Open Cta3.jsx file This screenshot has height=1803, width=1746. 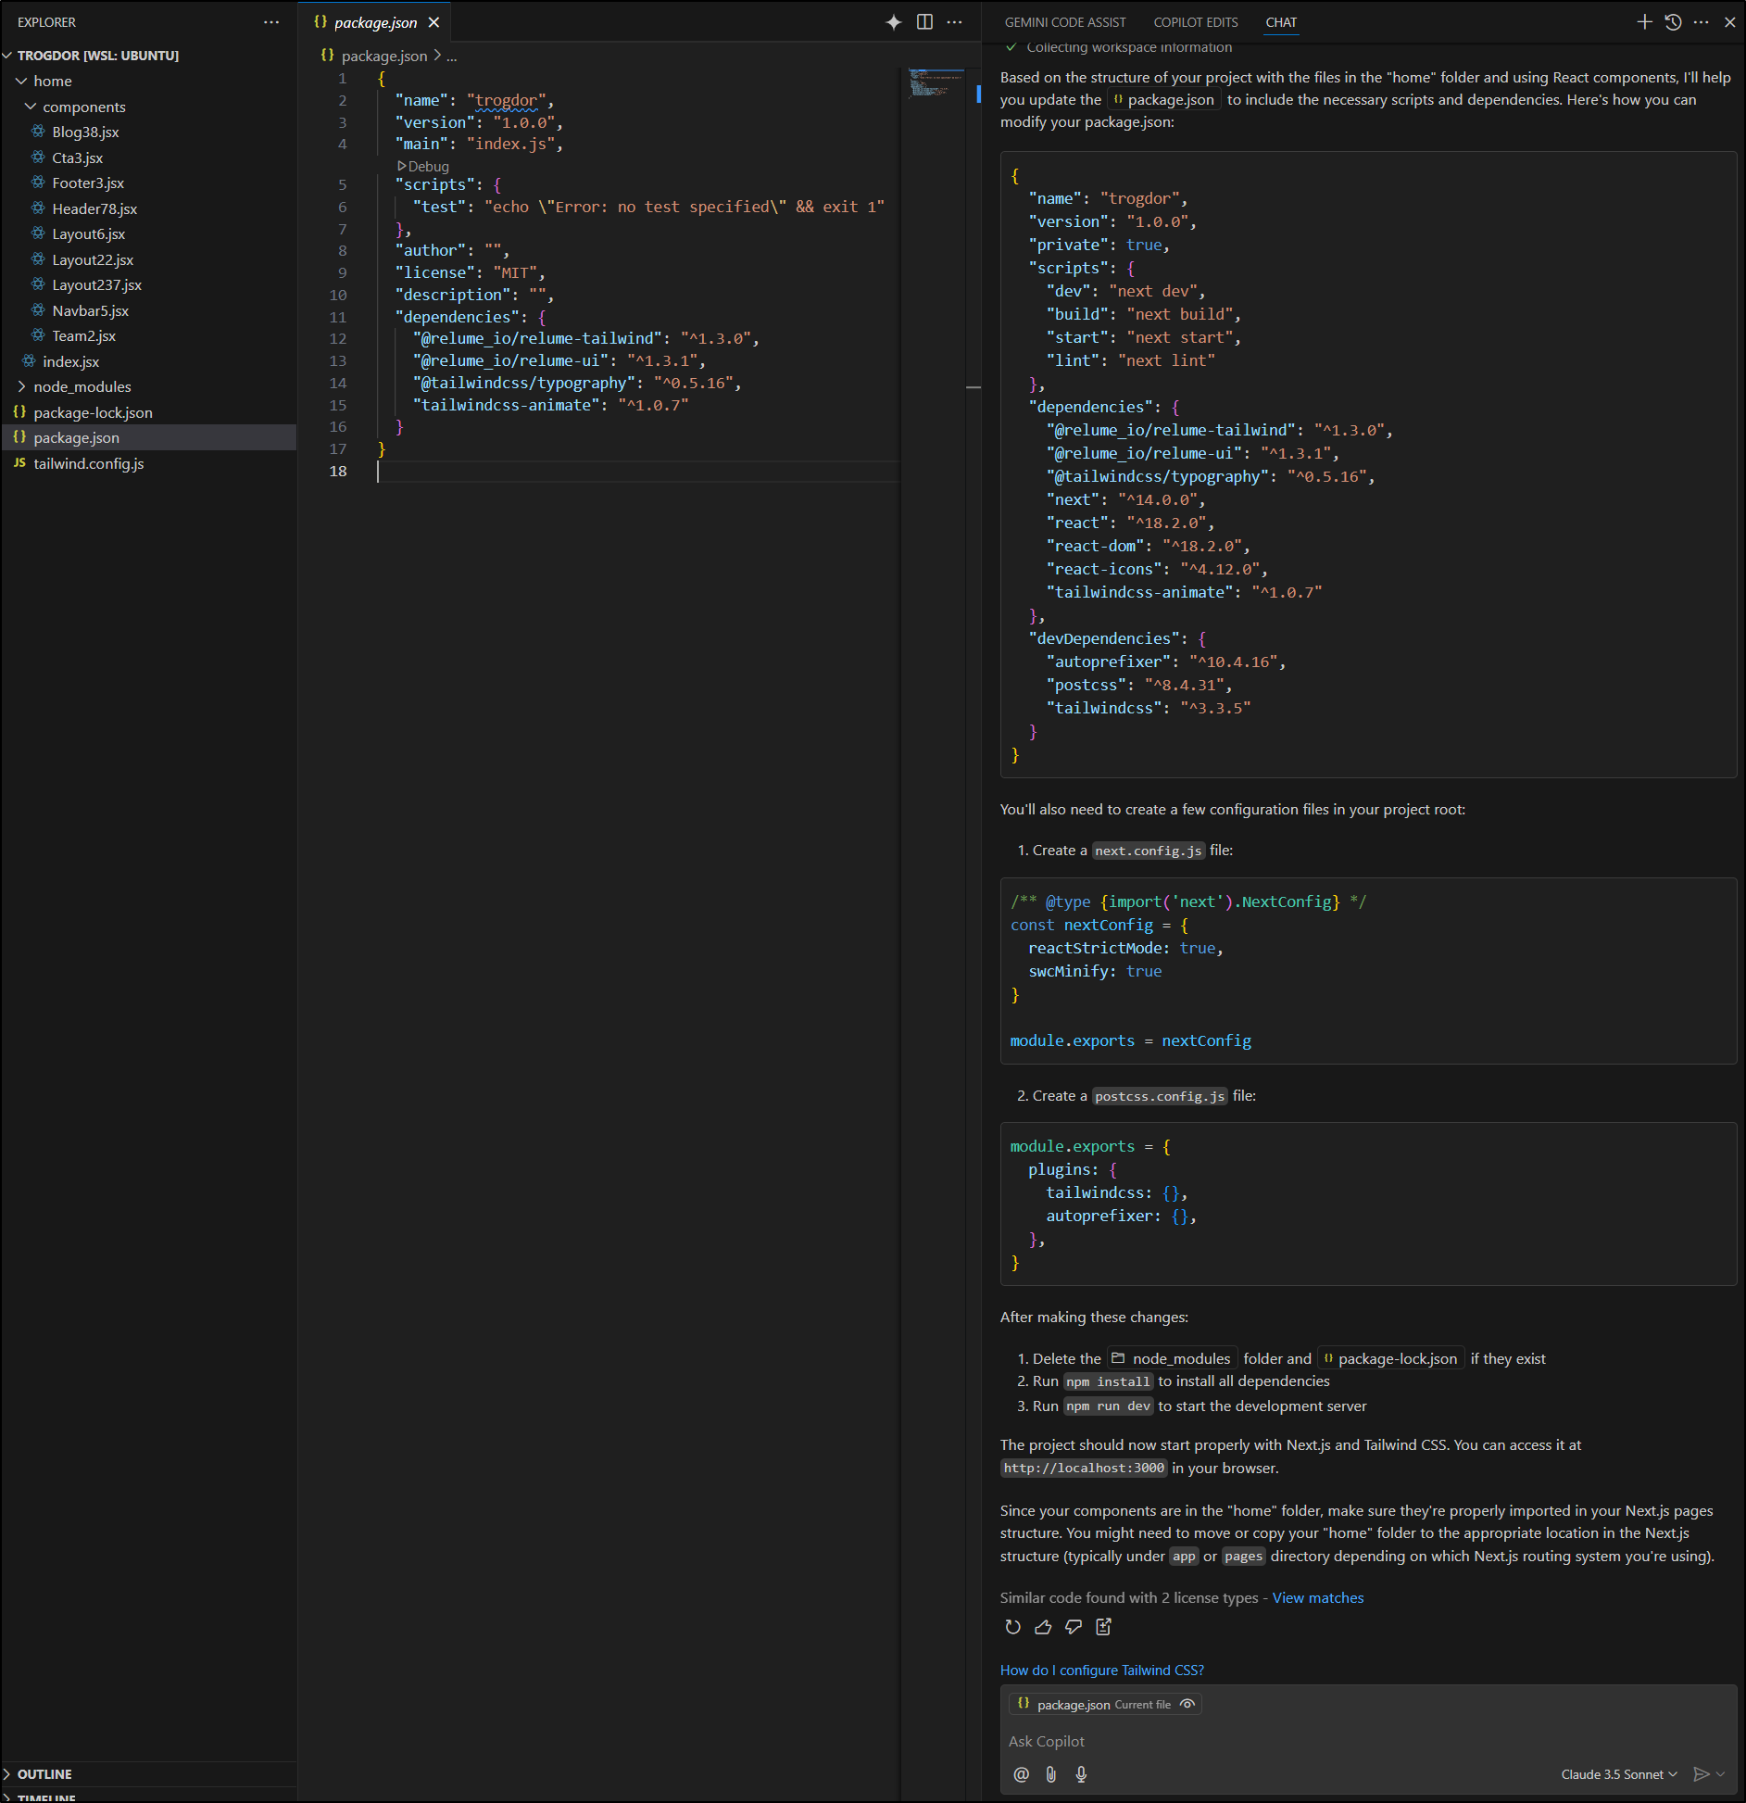pyautogui.click(x=78, y=158)
